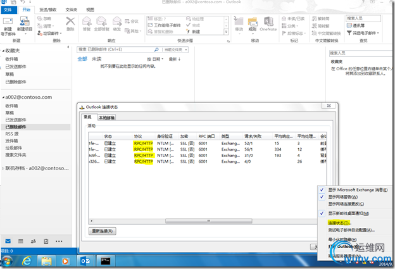395x269 pixels.
Task: Select 测试电子邮件自动配置 menu entry
Action: pos(351,230)
